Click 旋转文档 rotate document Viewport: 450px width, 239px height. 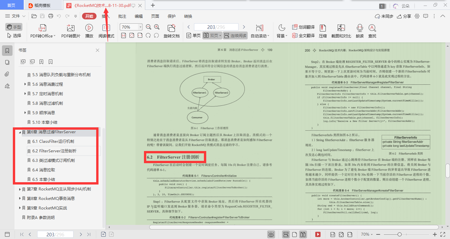click(172, 32)
